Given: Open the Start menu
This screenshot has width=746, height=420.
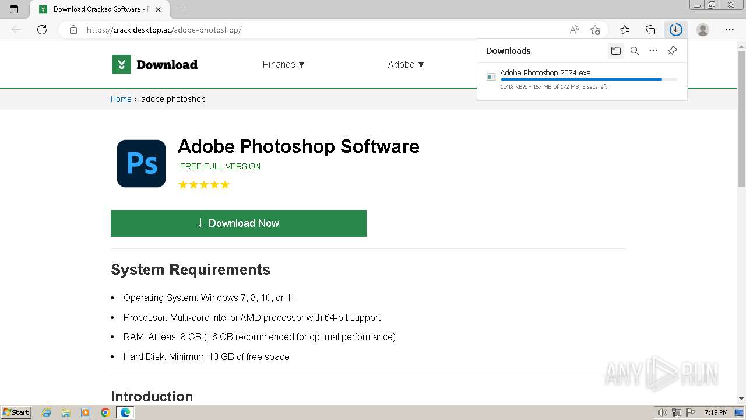Looking at the screenshot, I should pyautogui.click(x=16, y=412).
